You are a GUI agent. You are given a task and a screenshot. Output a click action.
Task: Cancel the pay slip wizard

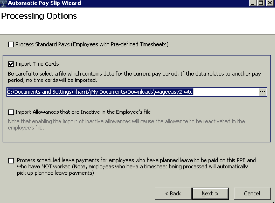coord(252,194)
